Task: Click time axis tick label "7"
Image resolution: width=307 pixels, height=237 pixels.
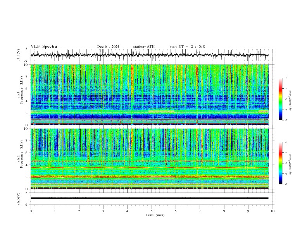Action: [x=200, y=211]
